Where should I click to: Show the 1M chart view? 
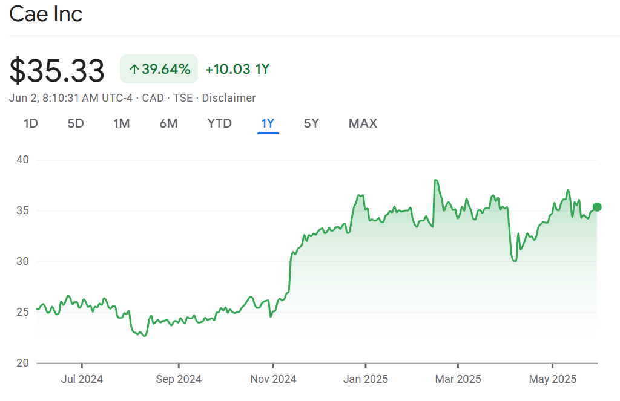click(x=122, y=123)
